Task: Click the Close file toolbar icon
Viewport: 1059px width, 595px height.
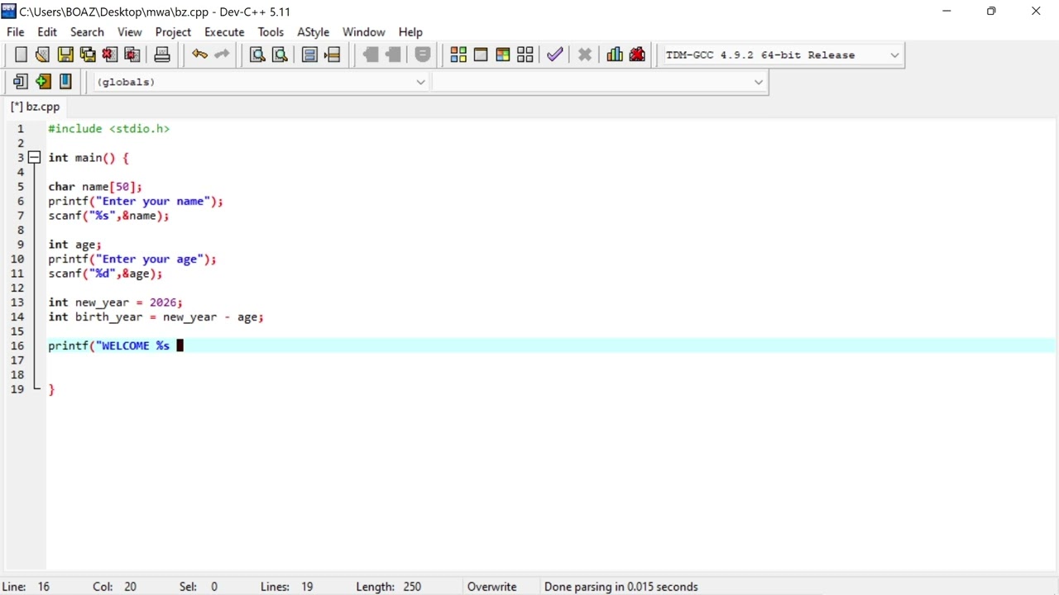Action: 110,55
